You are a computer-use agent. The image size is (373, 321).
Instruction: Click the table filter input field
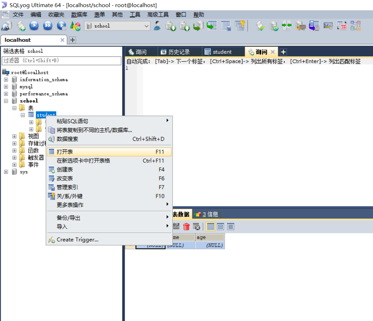point(61,61)
